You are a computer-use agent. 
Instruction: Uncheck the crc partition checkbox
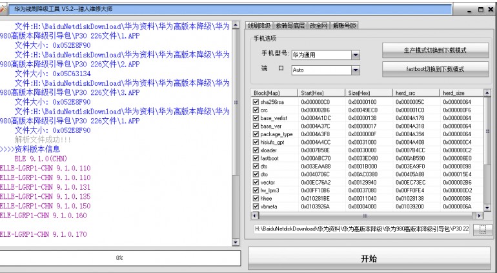coord(256,110)
